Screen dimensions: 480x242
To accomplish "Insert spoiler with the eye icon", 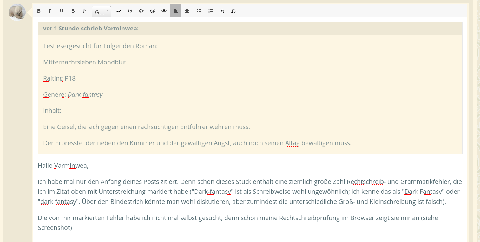I will pyautogui.click(x=164, y=11).
